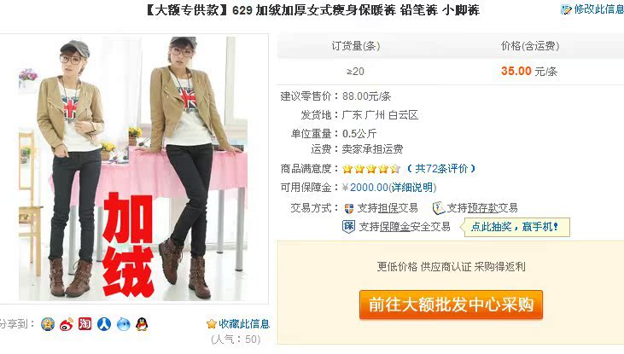The width and height of the screenshot is (624, 354).
Task: Share to Qzone via star icon
Action: [x=48, y=324]
